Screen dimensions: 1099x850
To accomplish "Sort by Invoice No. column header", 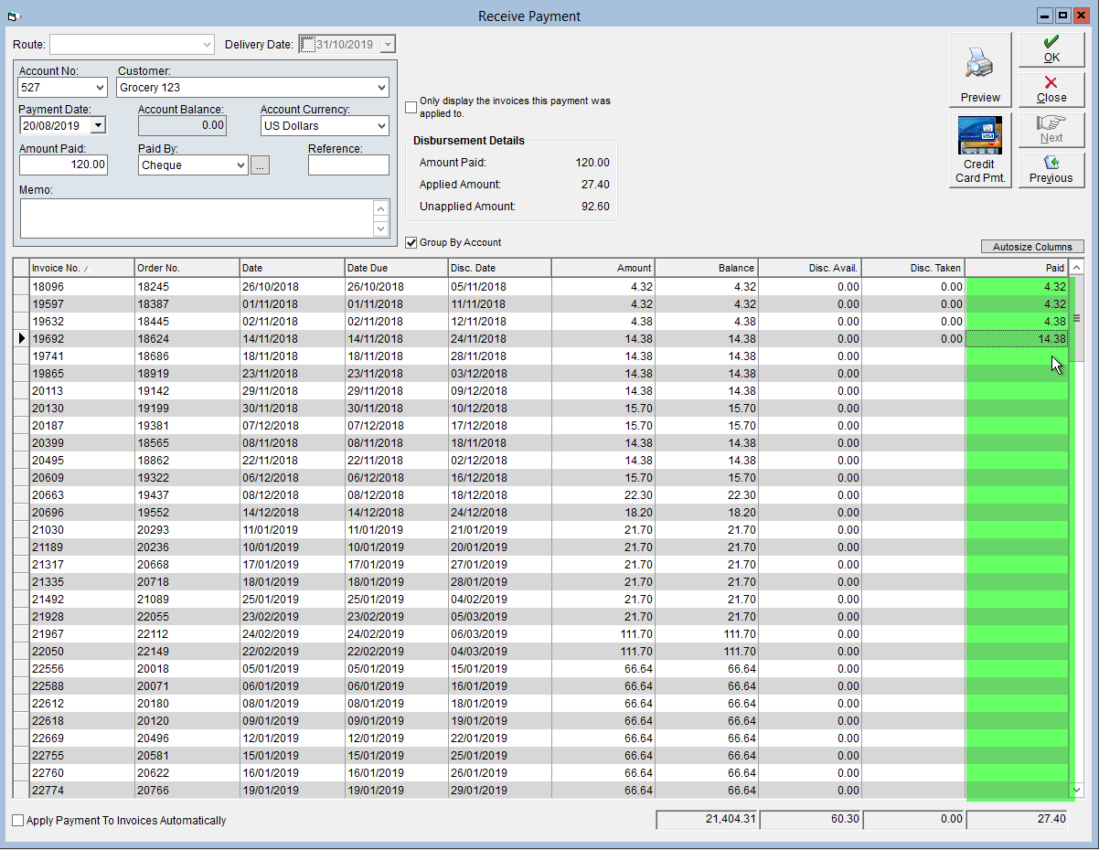I will [x=81, y=268].
